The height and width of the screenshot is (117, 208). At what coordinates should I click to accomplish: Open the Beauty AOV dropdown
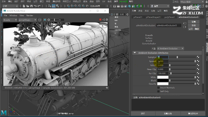pos(10,20)
